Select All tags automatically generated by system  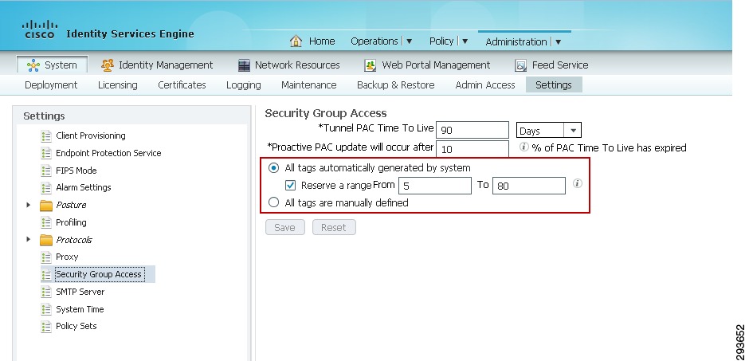pos(273,167)
